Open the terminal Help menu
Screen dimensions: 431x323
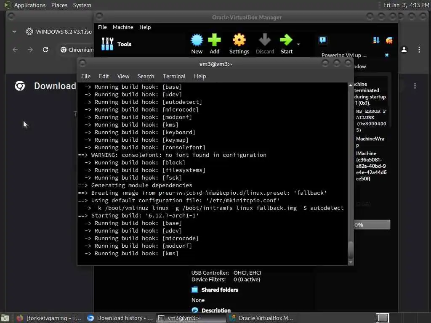(200, 77)
